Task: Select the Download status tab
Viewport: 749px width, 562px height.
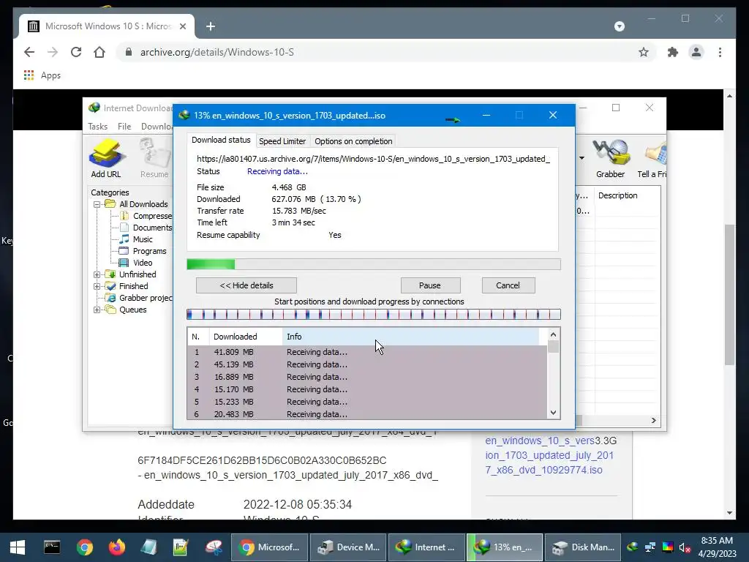Action: point(221,140)
